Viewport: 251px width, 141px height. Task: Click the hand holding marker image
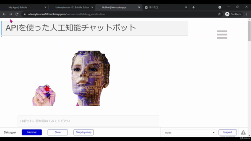[x=44, y=96]
